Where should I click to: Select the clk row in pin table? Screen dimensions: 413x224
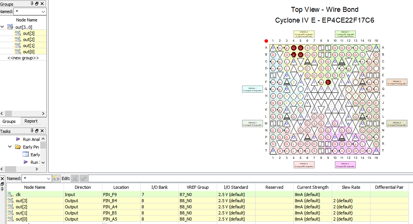click(x=208, y=195)
